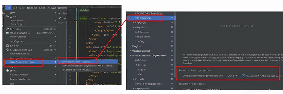
Task: Click project-level icon on Reader Mode row
Action: [172, 37]
